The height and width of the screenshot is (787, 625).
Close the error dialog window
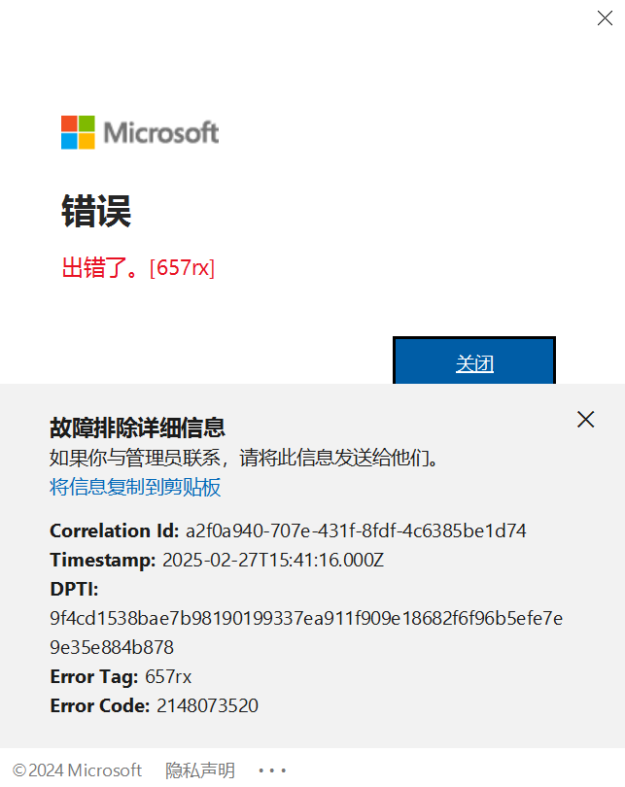click(605, 18)
